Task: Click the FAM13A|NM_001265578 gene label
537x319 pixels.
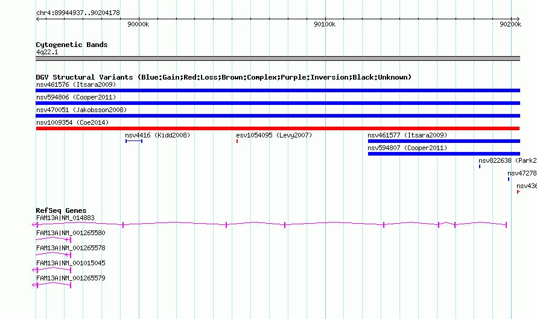Action: point(71,248)
